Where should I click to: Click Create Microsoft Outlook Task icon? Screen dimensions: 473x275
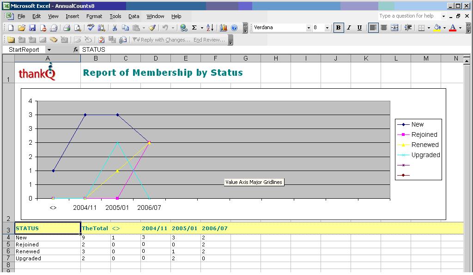(x=102, y=40)
